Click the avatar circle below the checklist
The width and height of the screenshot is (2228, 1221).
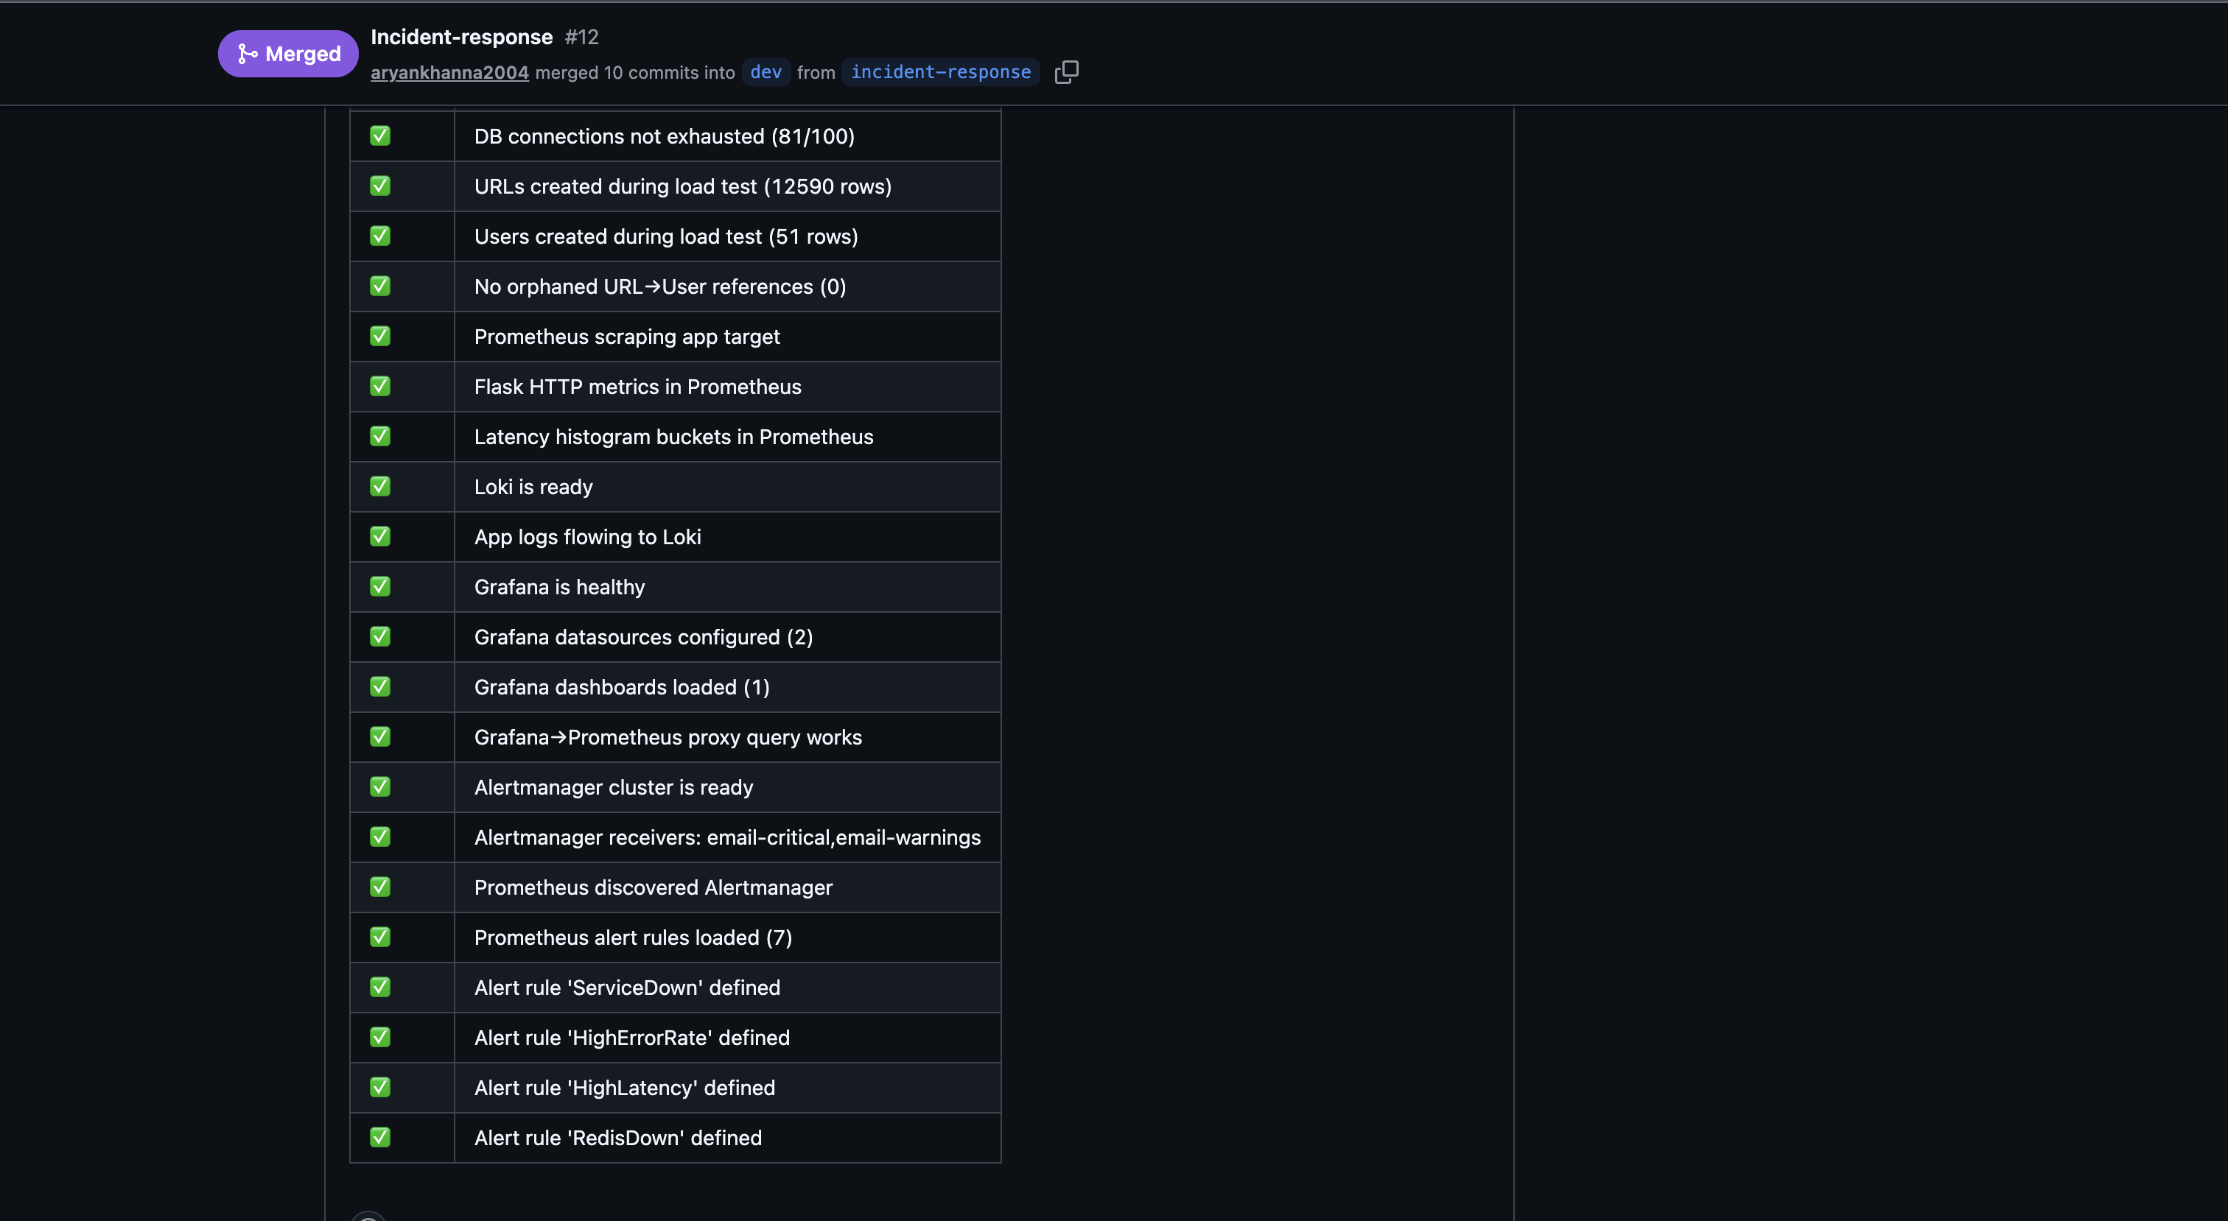pyautogui.click(x=368, y=1215)
